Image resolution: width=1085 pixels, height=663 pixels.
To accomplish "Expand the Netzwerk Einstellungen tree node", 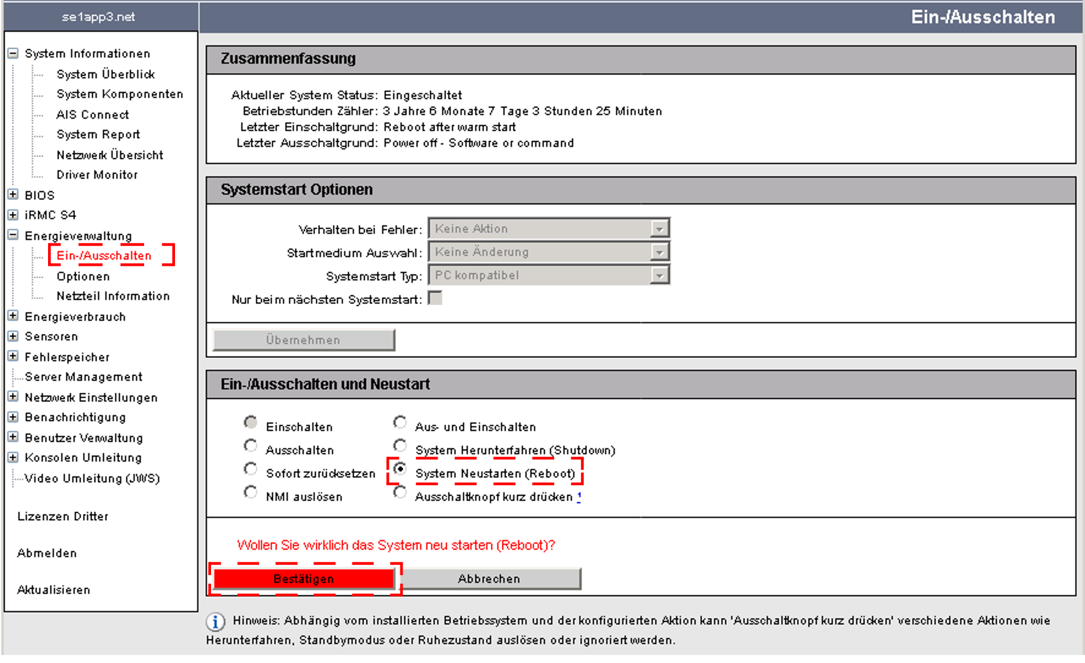I will (13, 397).
